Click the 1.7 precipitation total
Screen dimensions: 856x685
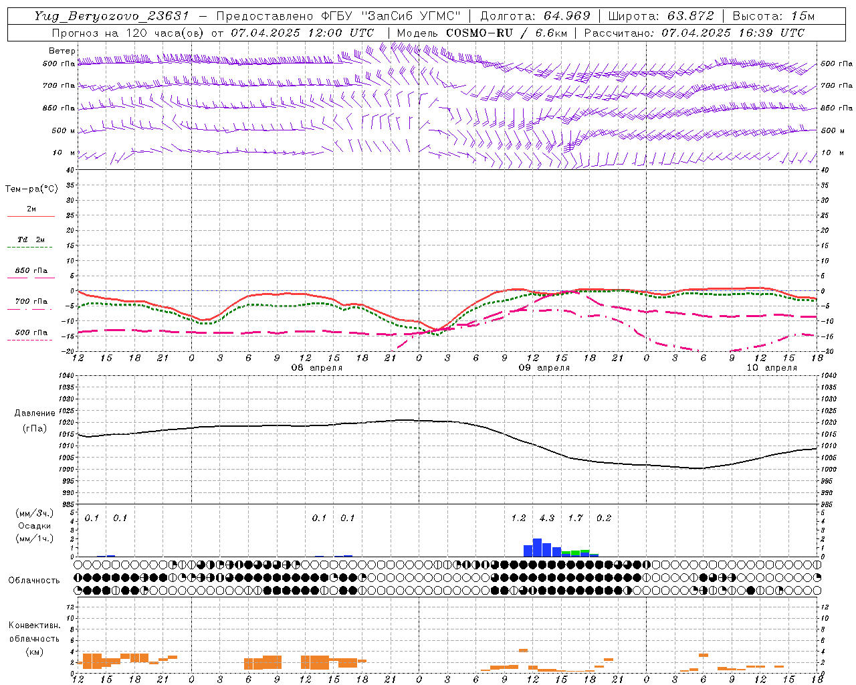(x=575, y=518)
